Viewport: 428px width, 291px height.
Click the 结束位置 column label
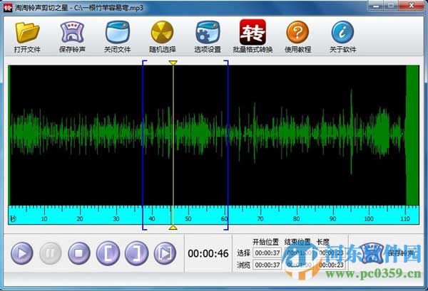tap(297, 242)
